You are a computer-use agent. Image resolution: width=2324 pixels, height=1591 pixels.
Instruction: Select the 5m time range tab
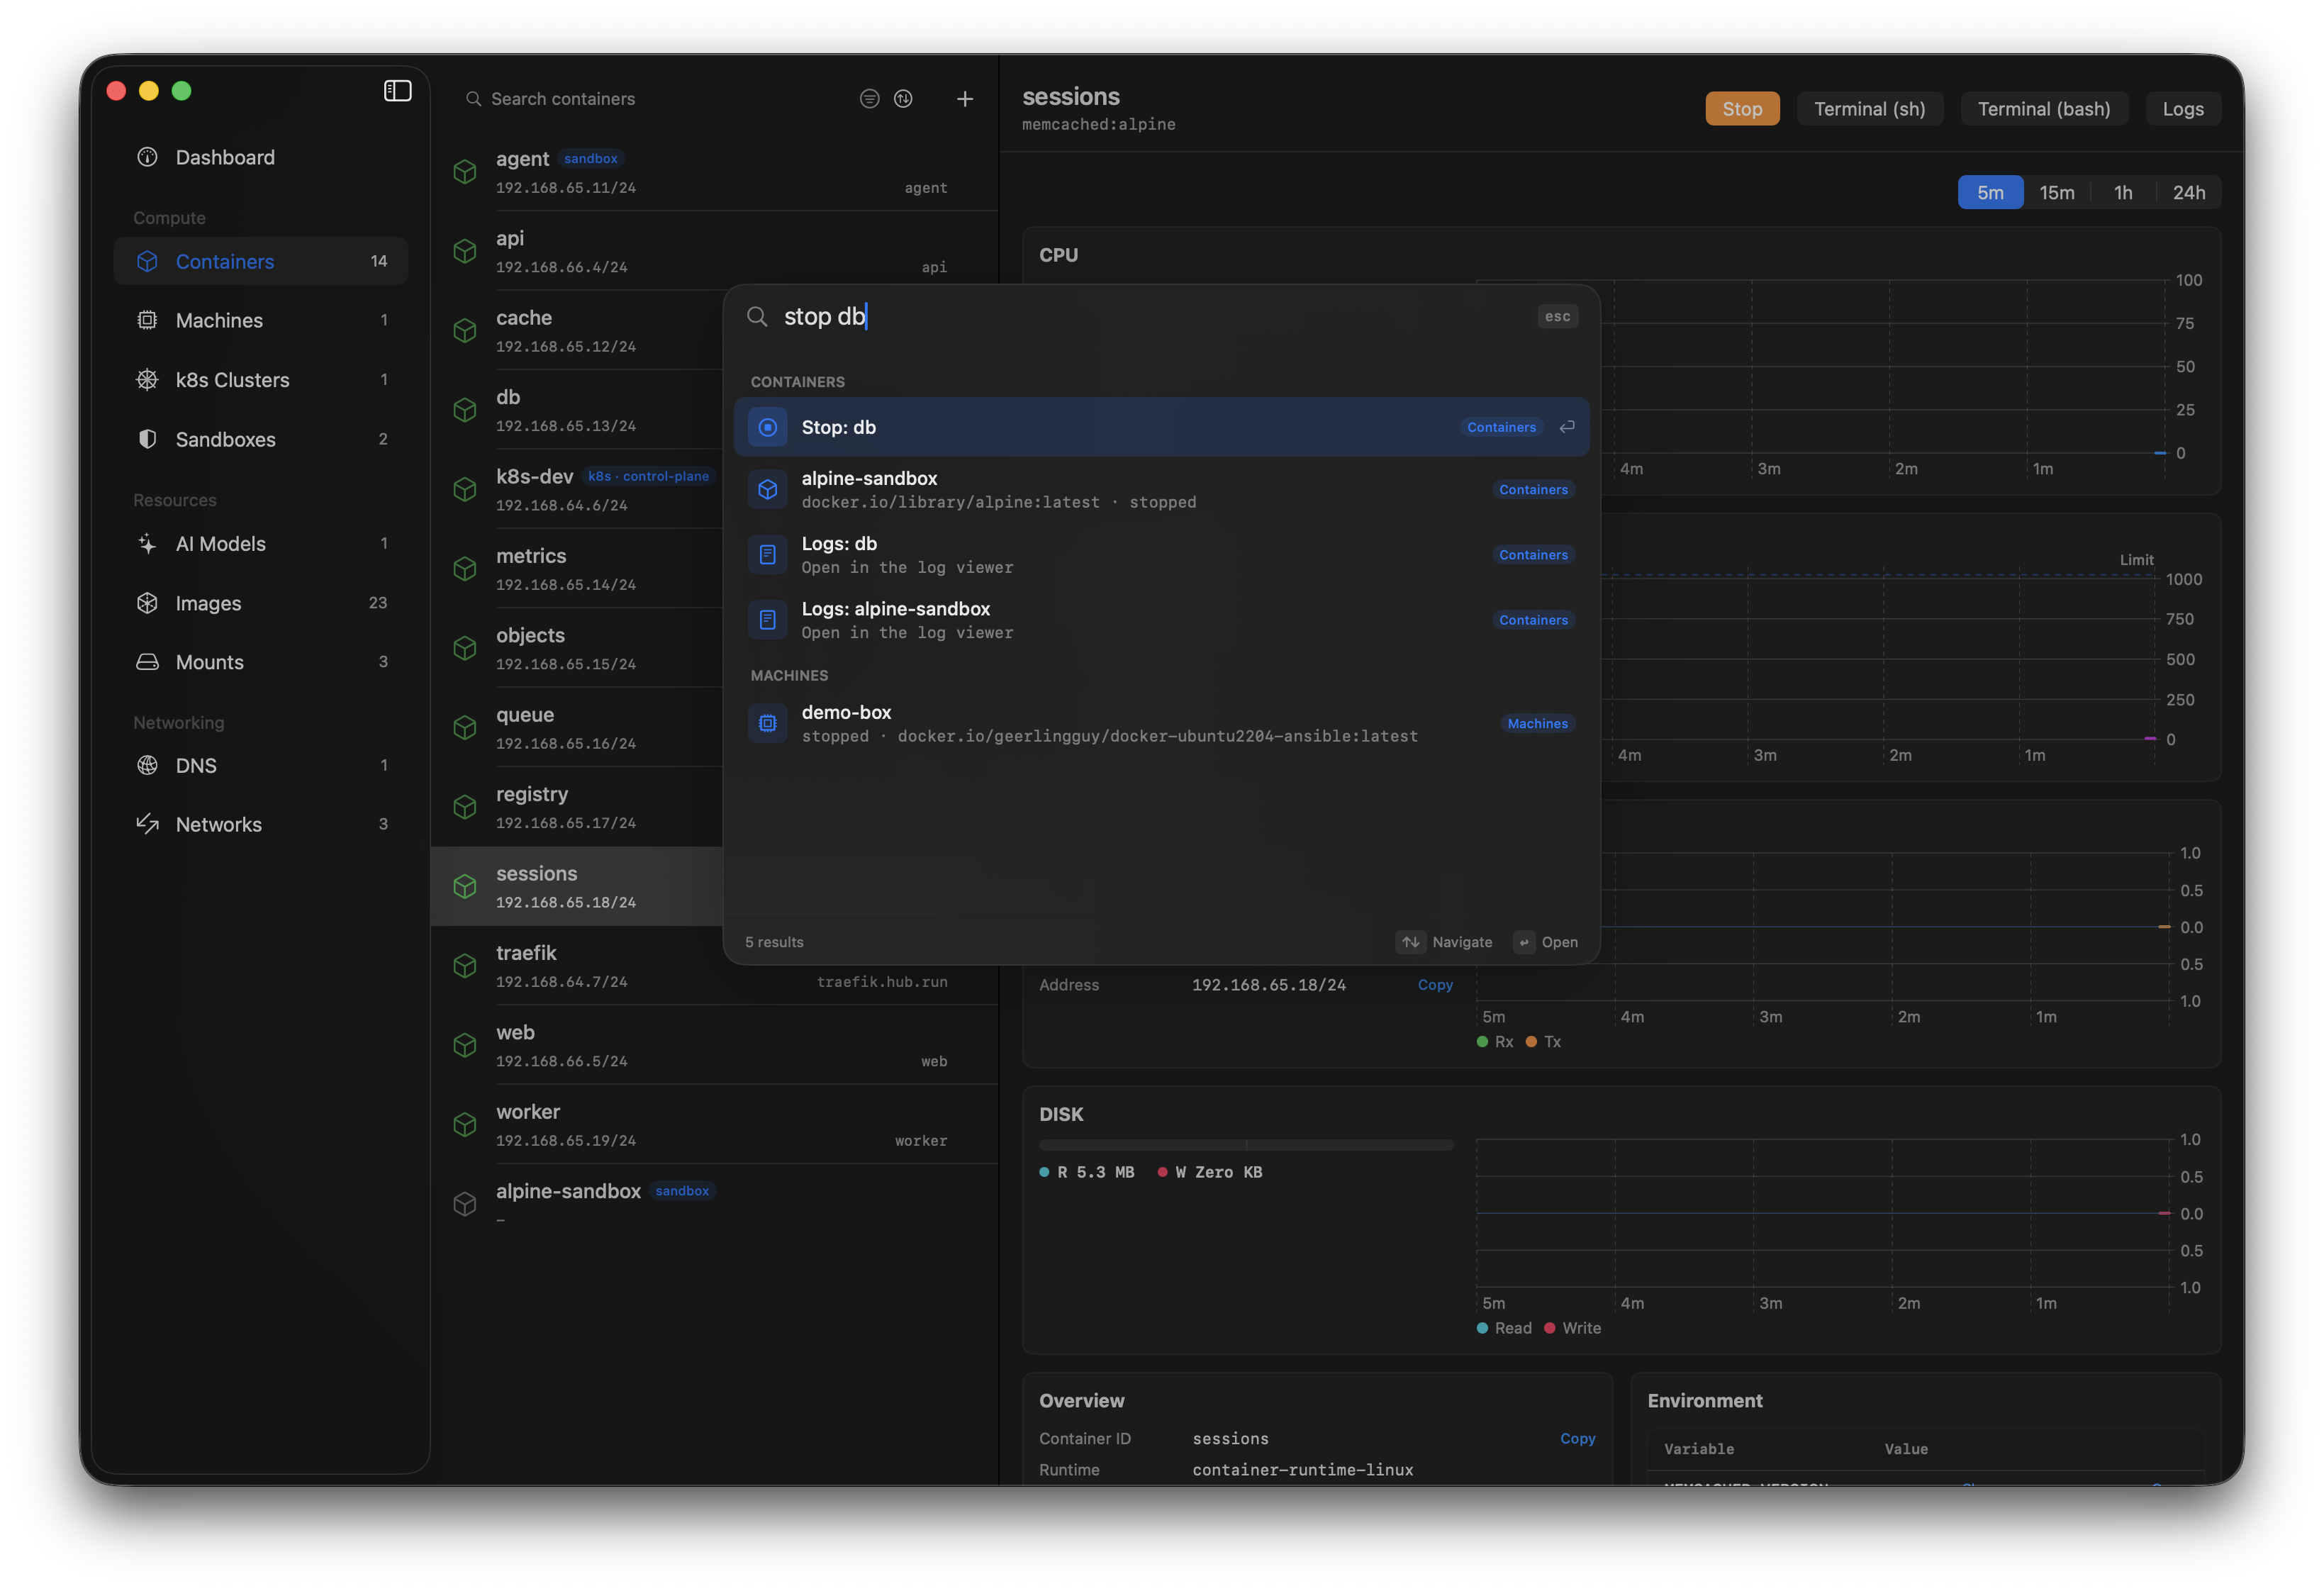click(1990, 192)
